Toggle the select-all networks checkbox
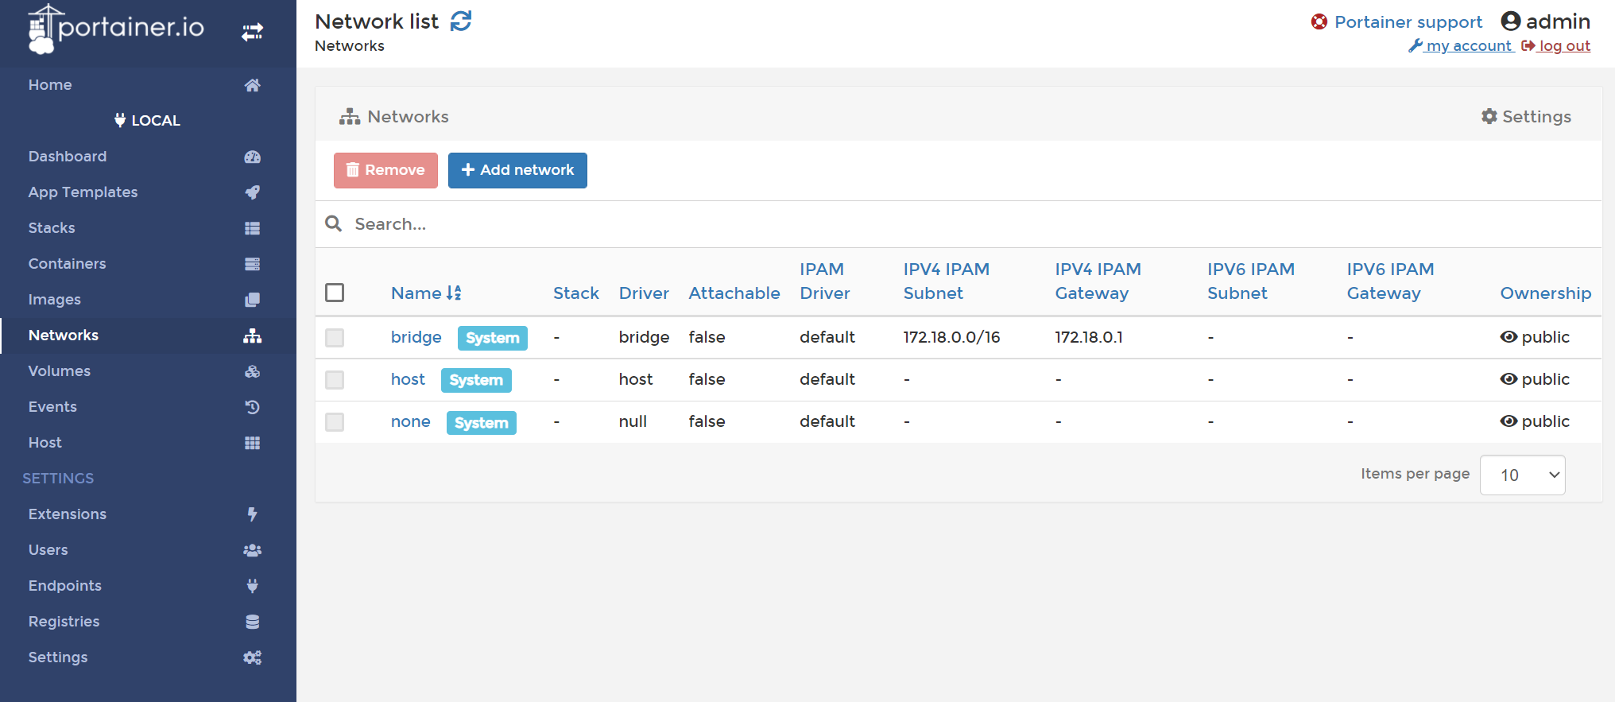This screenshot has height=702, width=1615. 335,293
